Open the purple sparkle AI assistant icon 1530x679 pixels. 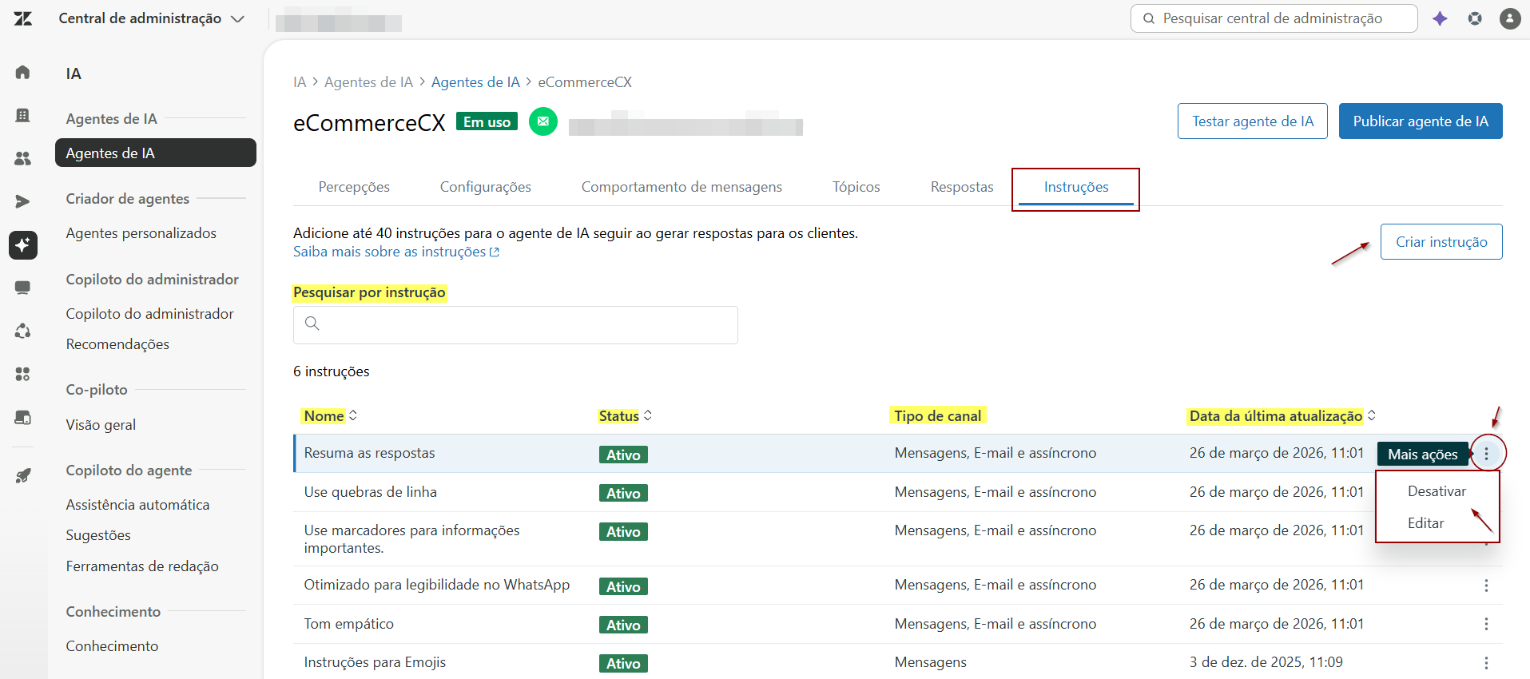(1440, 18)
